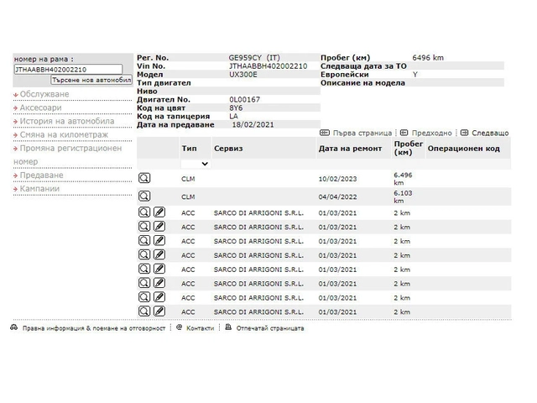Image resolution: width=537 pixels, height=403 pixels.
Task: Click colour code value 8Y6
Action: click(236, 108)
